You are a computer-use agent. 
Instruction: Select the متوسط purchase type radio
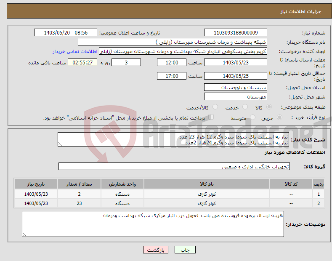(252, 117)
